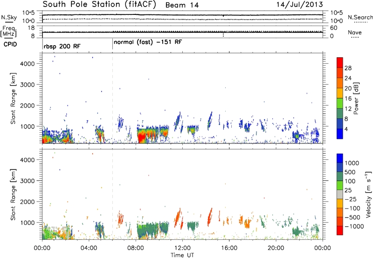Click the 'Slant Range [km]' label of power panel
This screenshot has width=373, height=258.
tap(13, 98)
